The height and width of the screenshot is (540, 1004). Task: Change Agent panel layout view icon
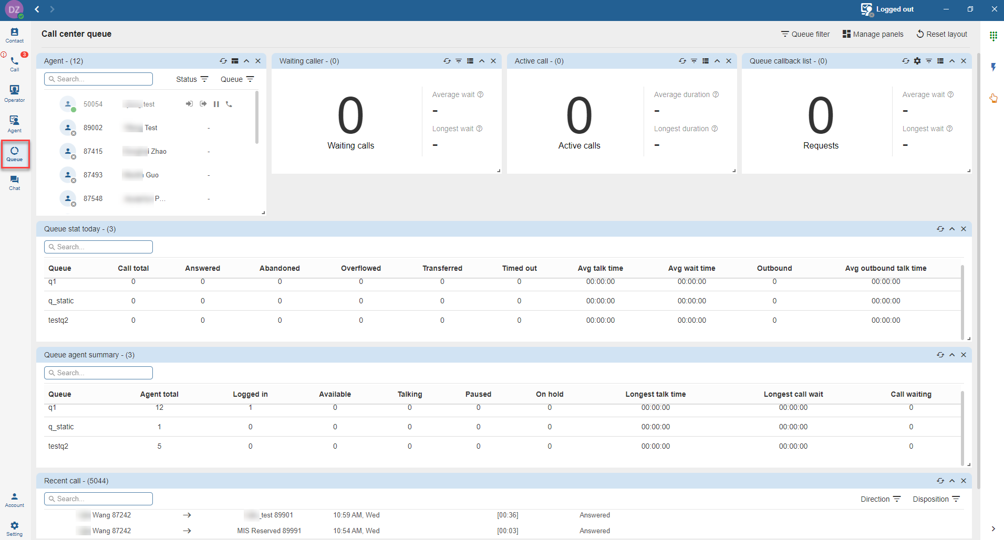coord(235,61)
